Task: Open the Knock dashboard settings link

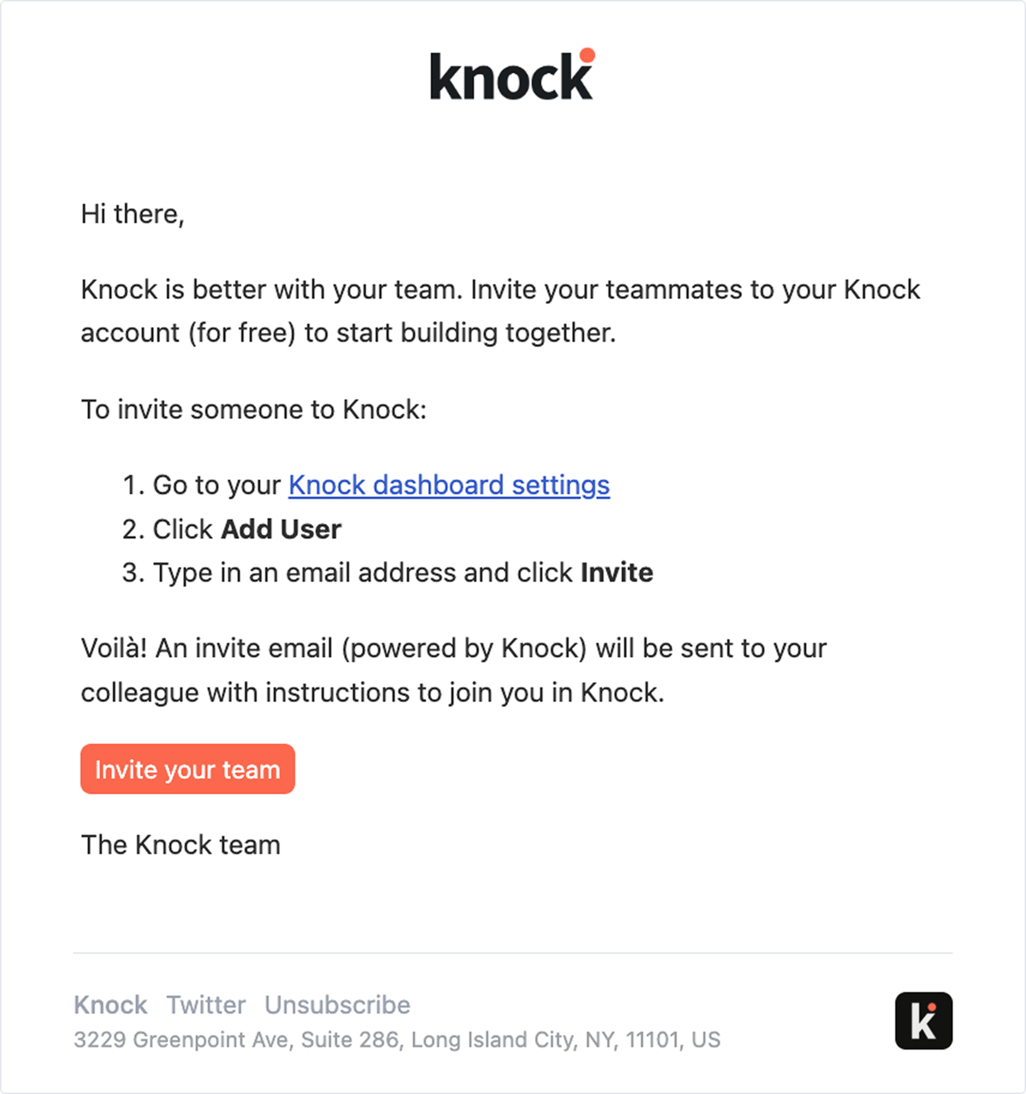Action: [x=449, y=485]
